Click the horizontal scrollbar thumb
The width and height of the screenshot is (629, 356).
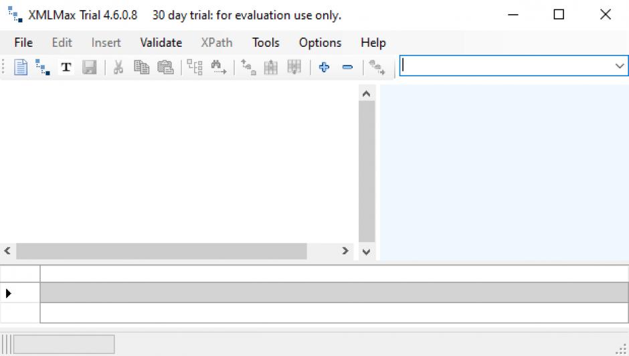coord(161,251)
